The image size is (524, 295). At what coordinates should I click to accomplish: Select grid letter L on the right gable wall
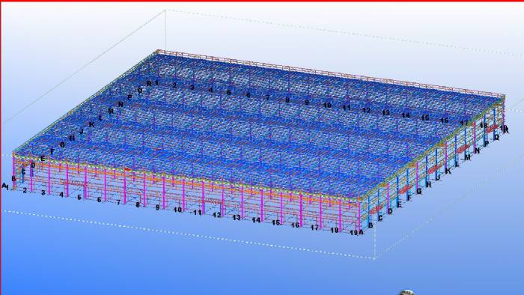[457, 164]
